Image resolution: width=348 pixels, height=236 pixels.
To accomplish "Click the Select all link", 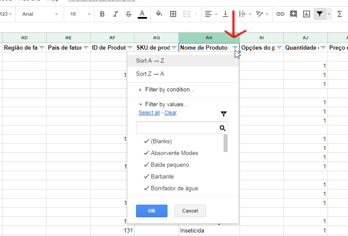I will coord(149,113).
